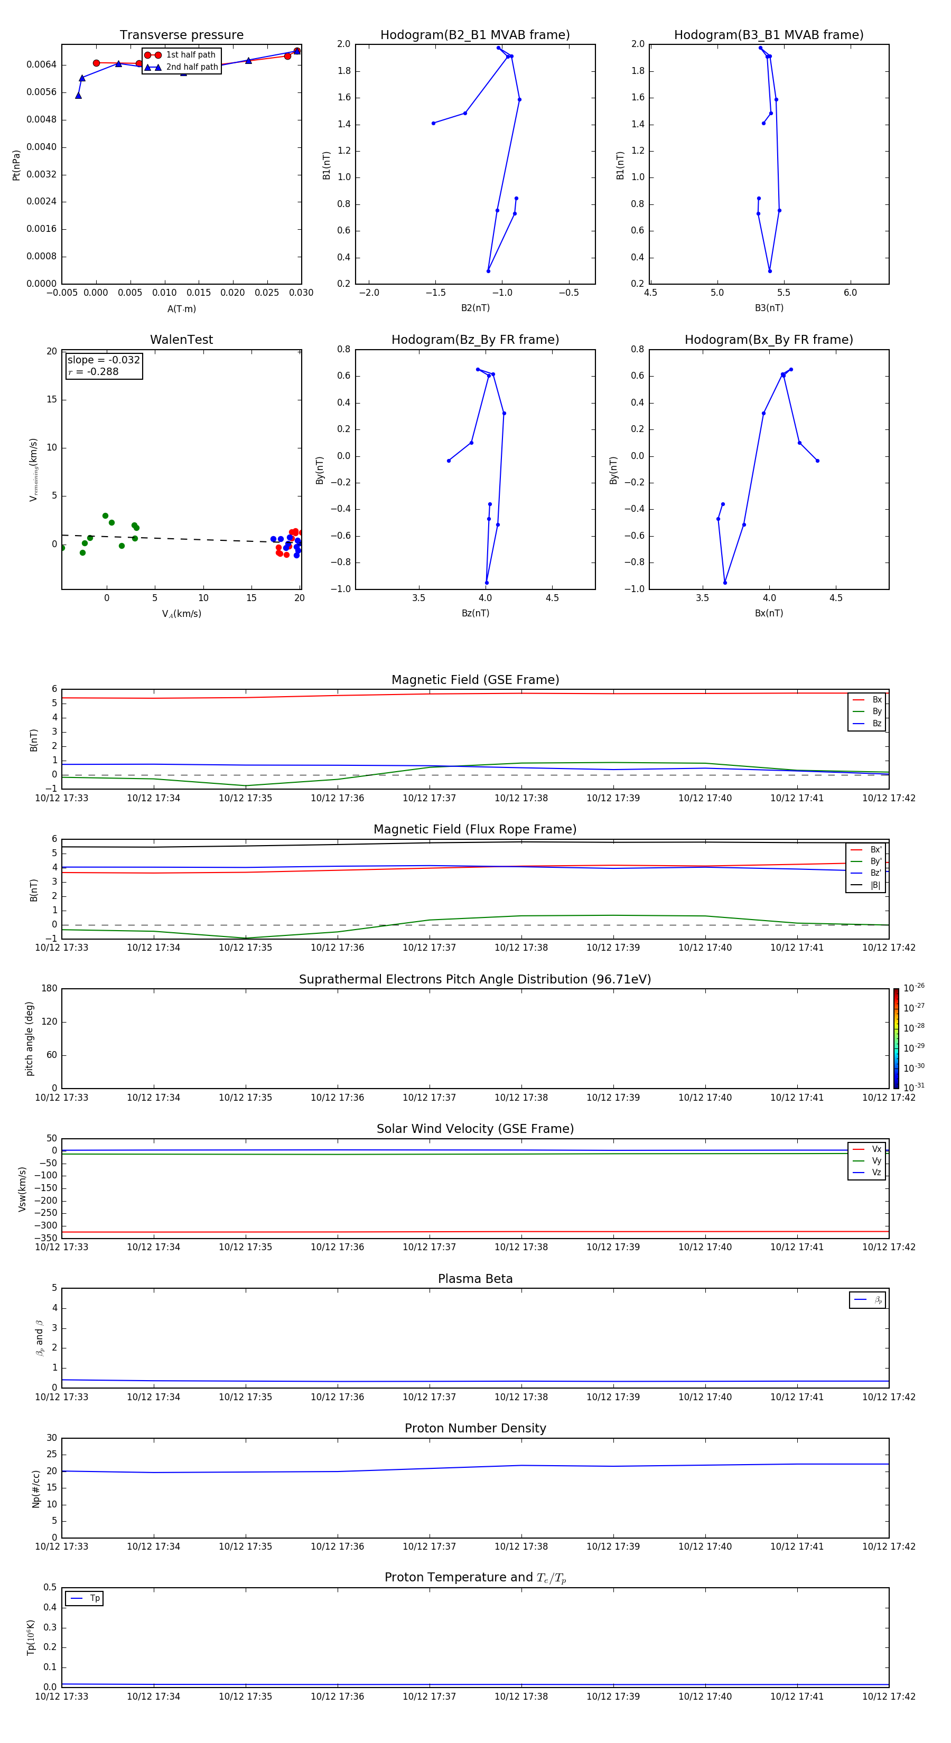Screen dimensions: 951x1743
Task: Click '10/12 17:33' tick under Plasma Beta
Action: 62,1397
